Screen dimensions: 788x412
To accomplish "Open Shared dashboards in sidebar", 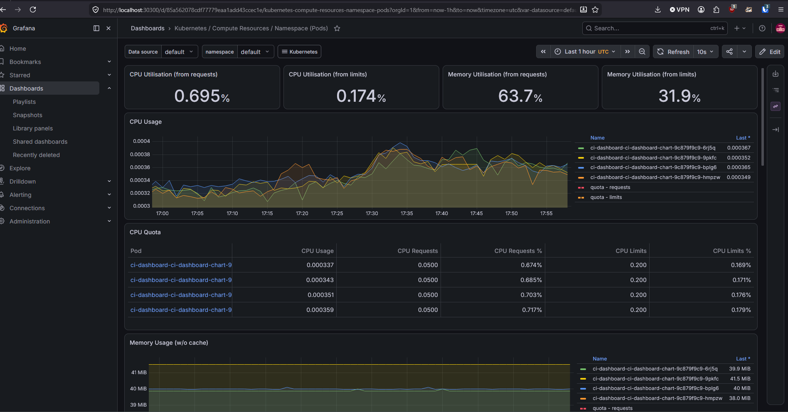I will (x=40, y=142).
